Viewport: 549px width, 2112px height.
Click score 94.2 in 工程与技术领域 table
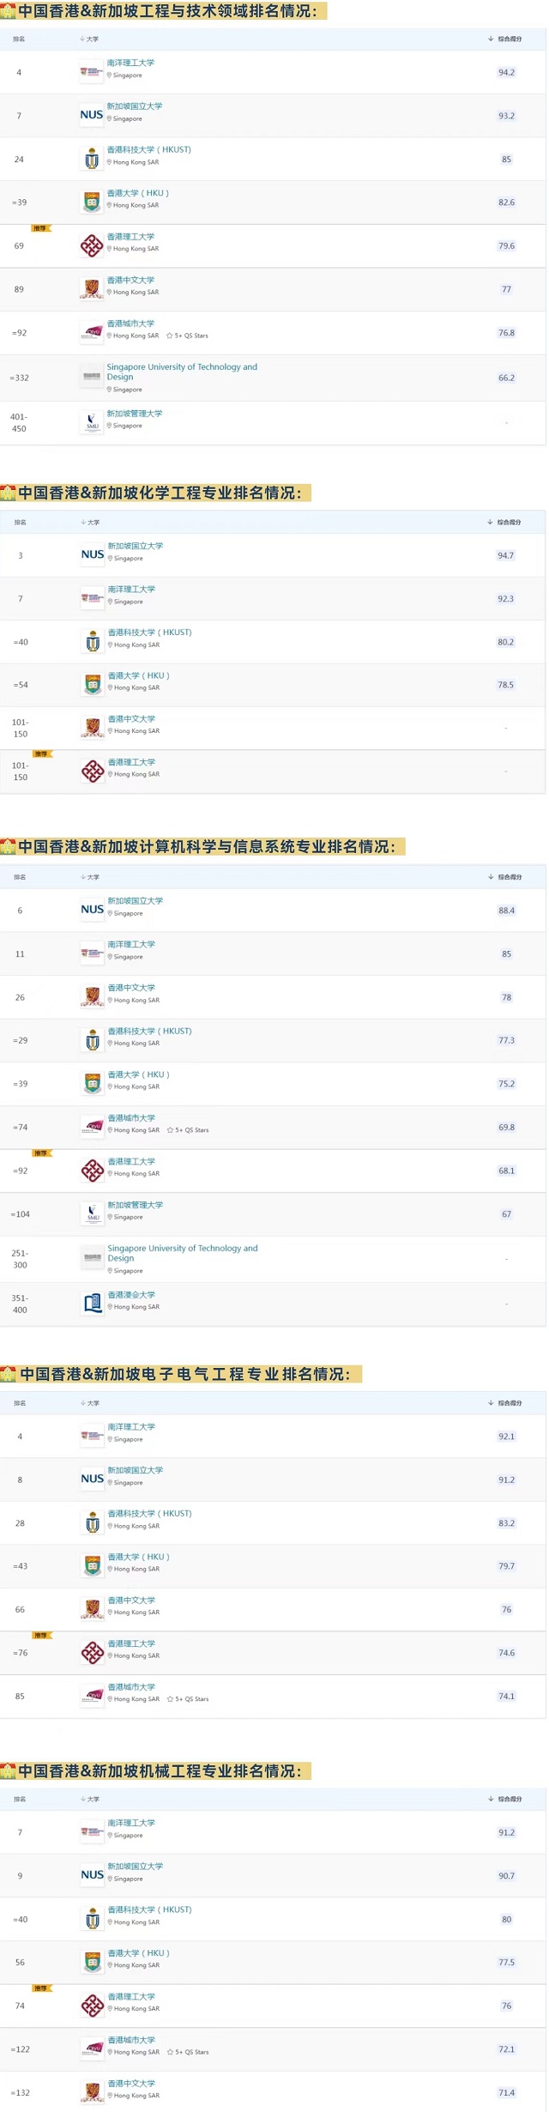(x=506, y=72)
